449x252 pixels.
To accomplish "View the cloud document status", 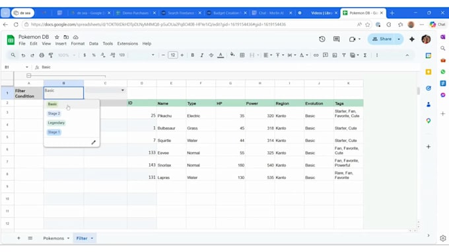I will point(75,37).
